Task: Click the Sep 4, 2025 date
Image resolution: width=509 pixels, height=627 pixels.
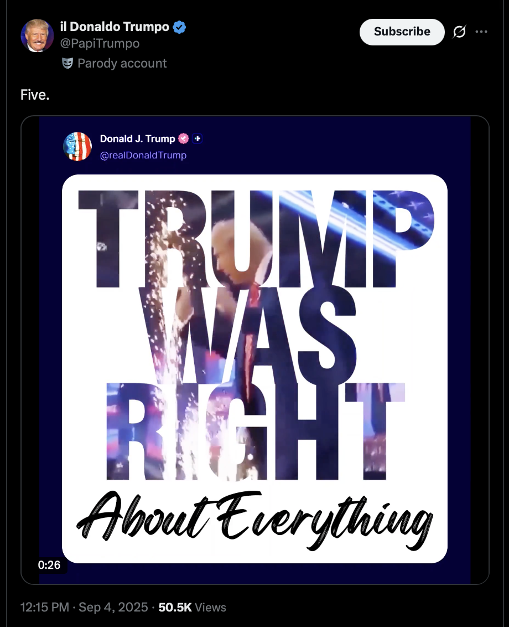Action: [x=113, y=607]
